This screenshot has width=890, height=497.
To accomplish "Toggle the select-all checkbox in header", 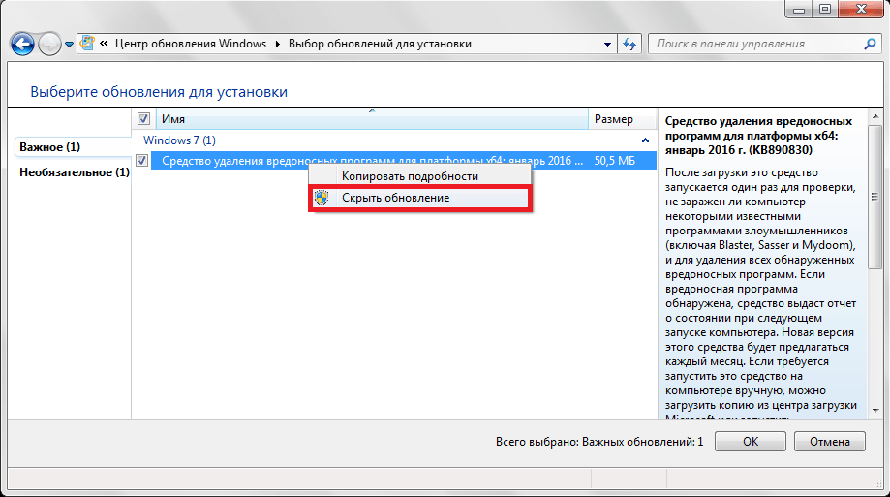I will click(x=143, y=119).
